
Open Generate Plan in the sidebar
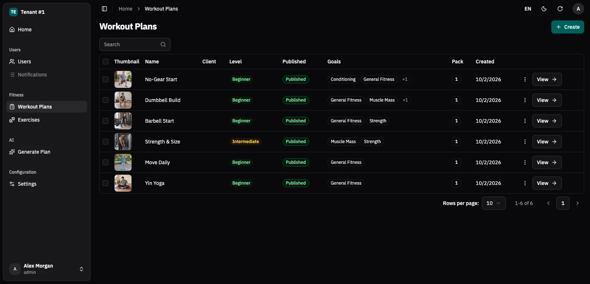pos(47,152)
